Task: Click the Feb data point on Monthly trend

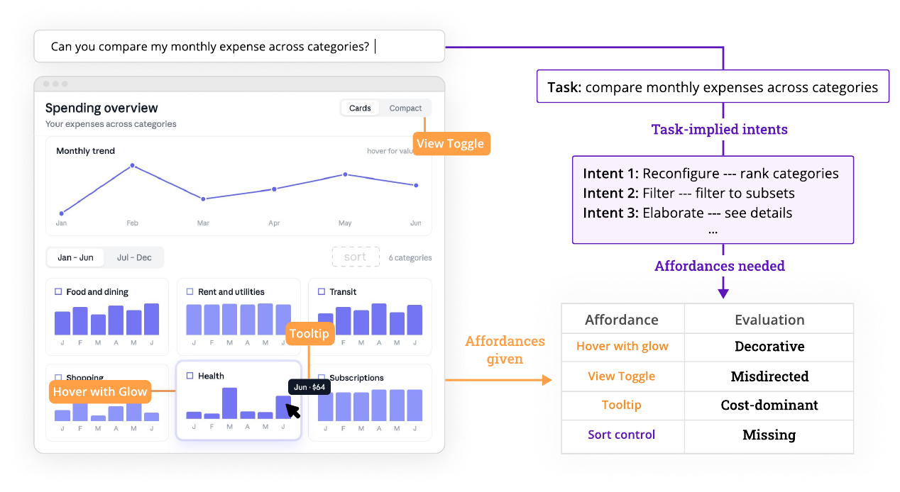Action: pos(132,165)
